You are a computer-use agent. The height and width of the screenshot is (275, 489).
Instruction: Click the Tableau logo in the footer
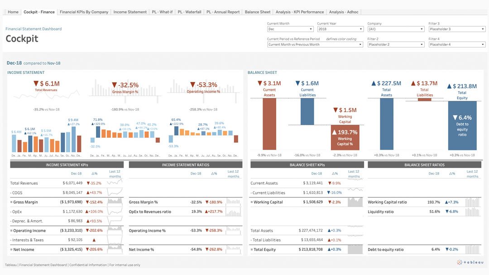pyautogui.click(x=470, y=262)
